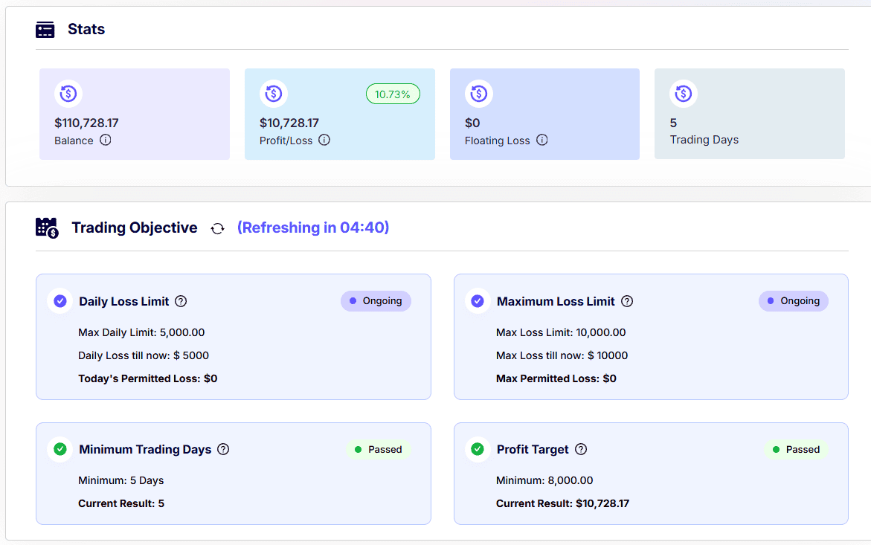Click the refresh icon beside Trading Objective

coord(217,228)
